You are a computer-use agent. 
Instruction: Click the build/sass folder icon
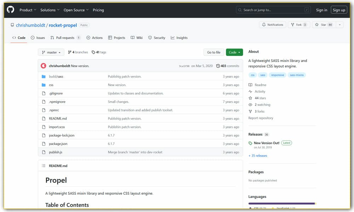coord(44,77)
